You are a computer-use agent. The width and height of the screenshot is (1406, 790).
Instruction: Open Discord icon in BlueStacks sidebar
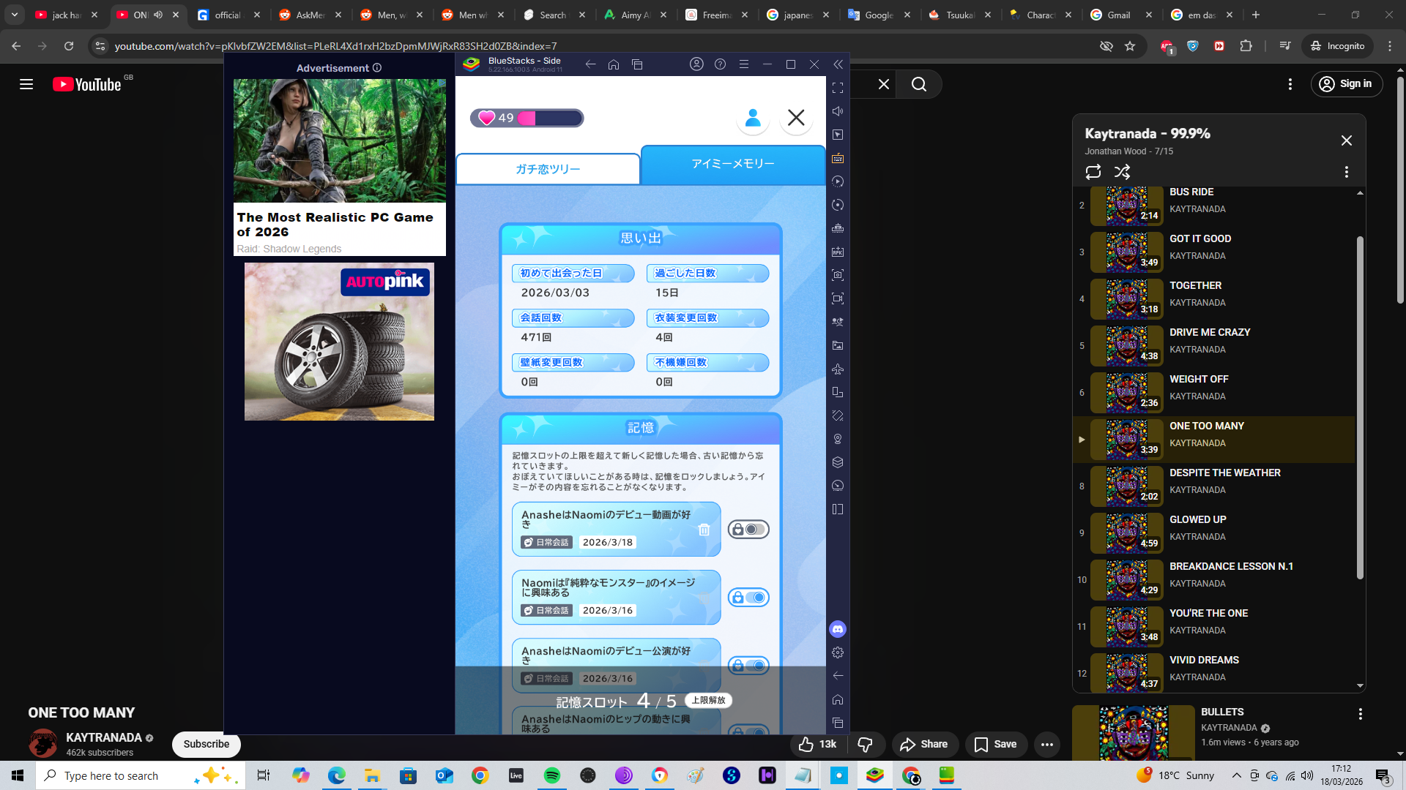coord(838,629)
